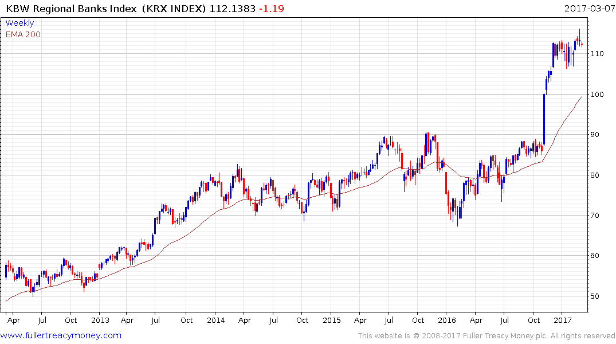Open the www.fullertreacymoney.com link
This screenshot has width=616, height=344.
(61, 335)
